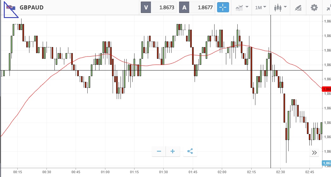Click the expand chart arrow icon
This screenshot has height=177, width=331.
coord(328,8)
